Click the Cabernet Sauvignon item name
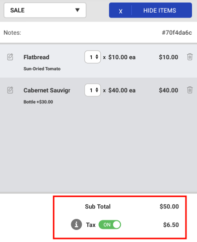Image resolution: width=197 pixels, height=242 pixels. point(47,90)
